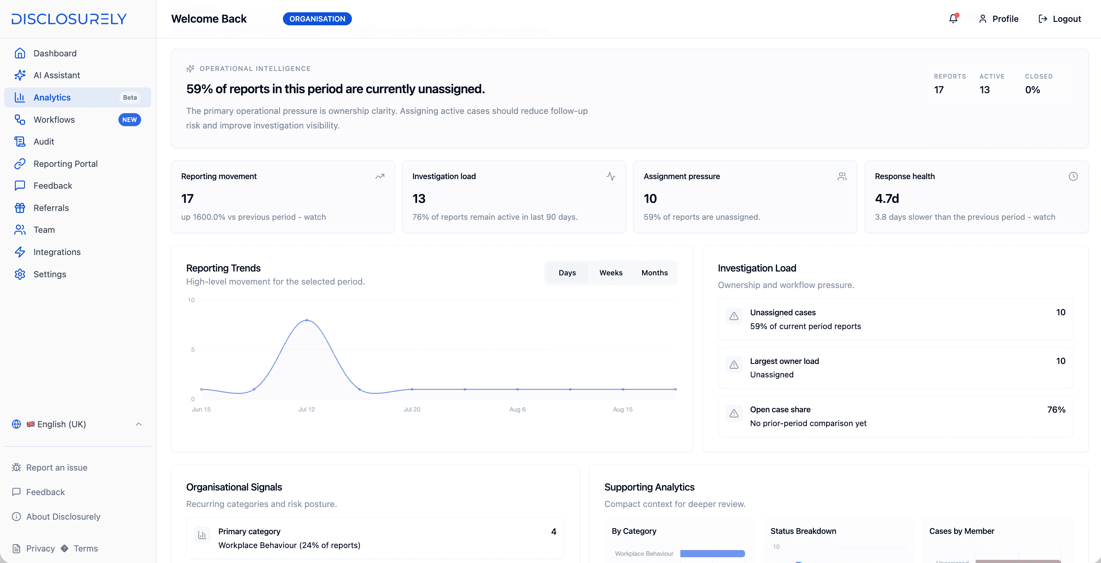Select the AI Assistant sparkle icon
This screenshot has height=563, width=1101.
(20, 75)
